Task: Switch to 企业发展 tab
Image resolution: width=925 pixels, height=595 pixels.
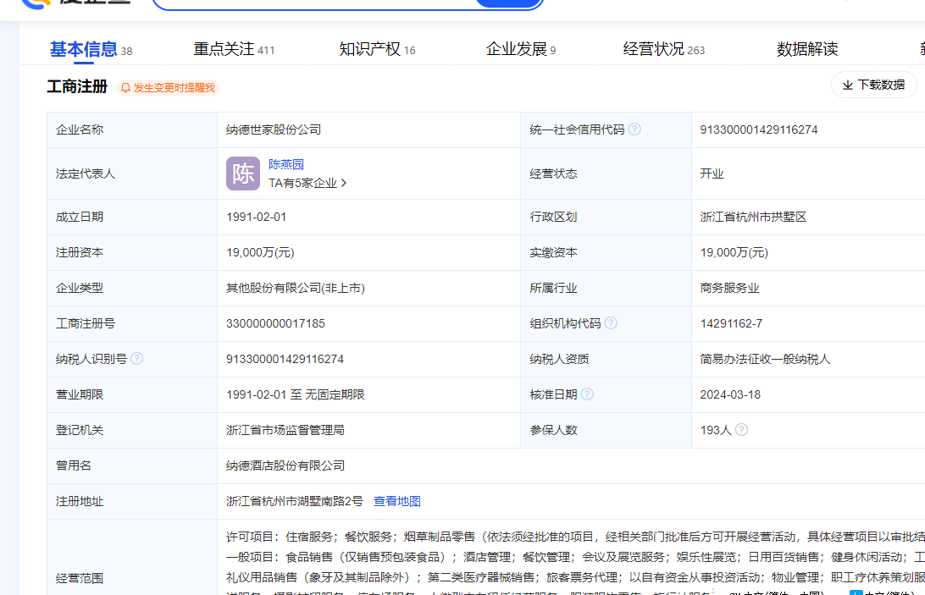Action: (520, 50)
